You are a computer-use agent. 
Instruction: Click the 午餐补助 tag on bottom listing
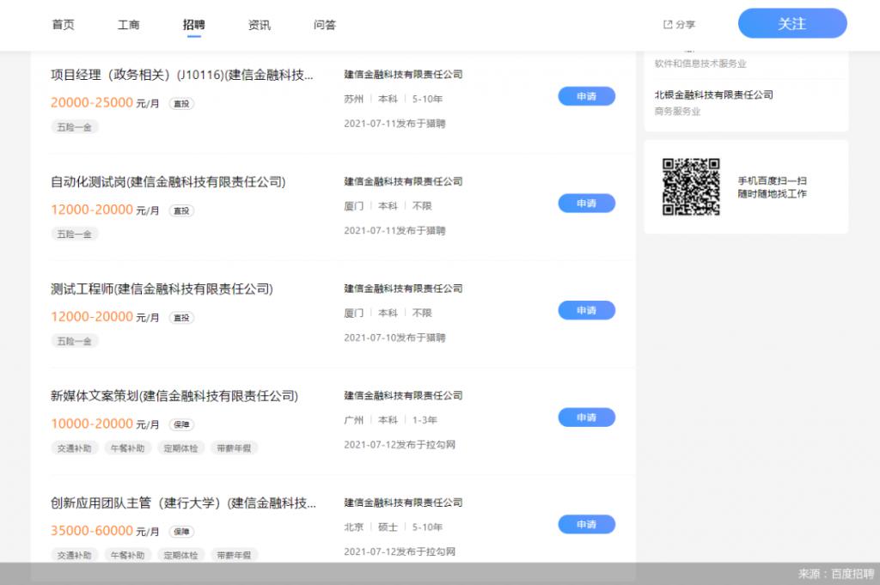(127, 555)
